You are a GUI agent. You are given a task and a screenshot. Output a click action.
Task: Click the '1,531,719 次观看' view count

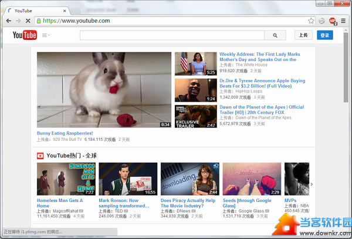pyautogui.click(x=238, y=216)
